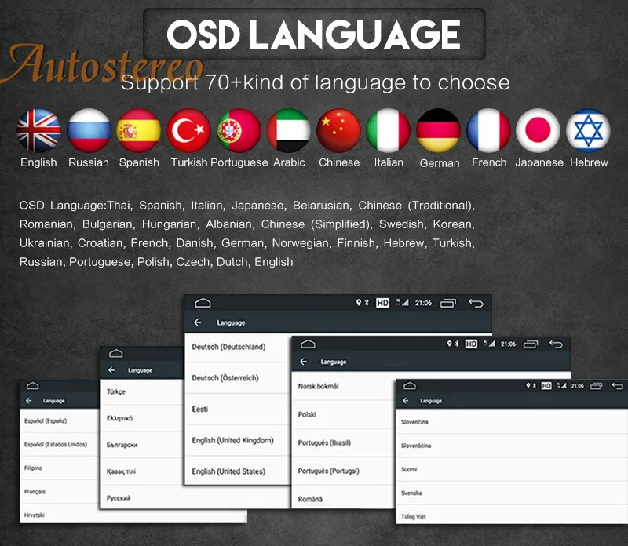Pick the Hebrew flag icon
This screenshot has height=546, width=628.
[x=588, y=130]
